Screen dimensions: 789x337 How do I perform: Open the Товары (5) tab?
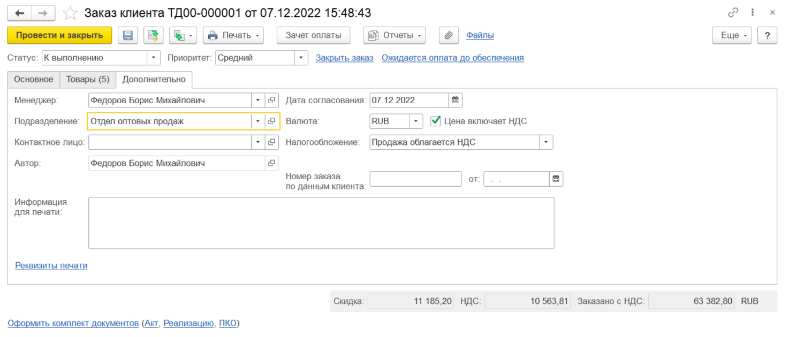88,79
